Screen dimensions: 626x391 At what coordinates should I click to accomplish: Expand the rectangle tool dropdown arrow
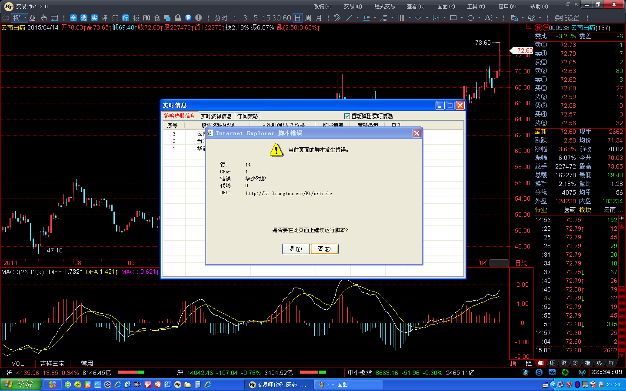coord(461,18)
